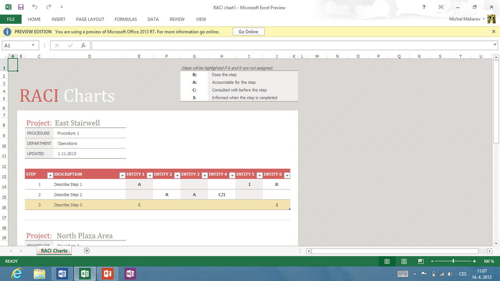This screenshot has width=500, height=281.
Task: Switch to Normal view in status bar
Action: [387, 261]
